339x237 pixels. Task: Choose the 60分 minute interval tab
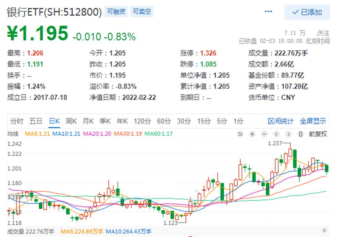(164, 121)
